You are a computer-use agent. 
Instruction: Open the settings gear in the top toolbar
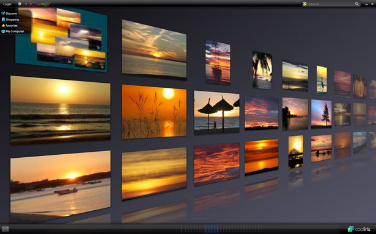coord(20,4)
